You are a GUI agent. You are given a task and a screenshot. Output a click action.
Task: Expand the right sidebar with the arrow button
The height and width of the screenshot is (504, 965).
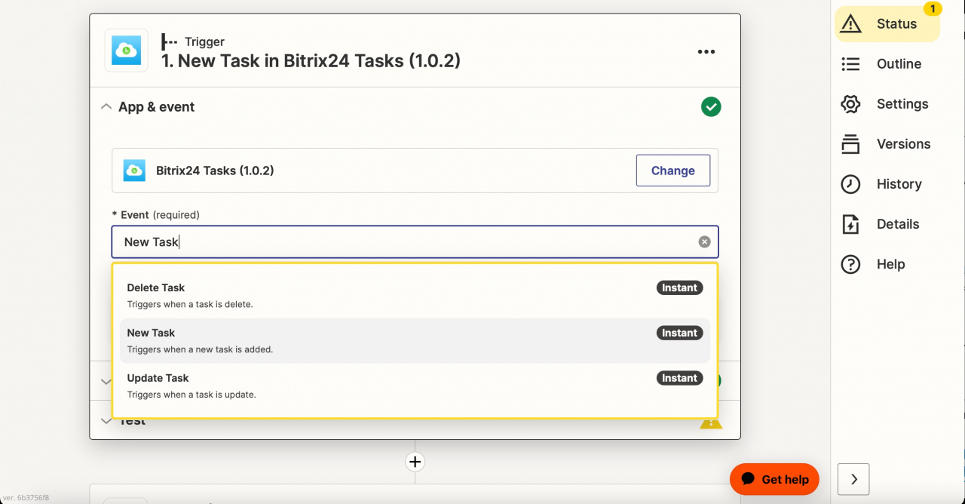853,479
